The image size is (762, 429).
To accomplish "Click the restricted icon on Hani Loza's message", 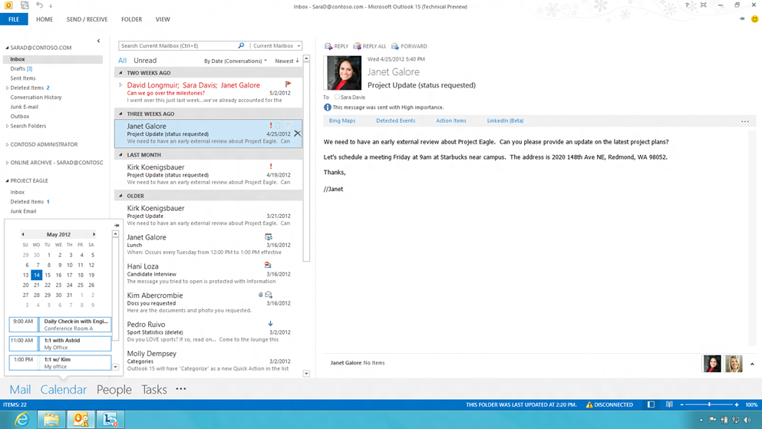I will click(267, 266).
